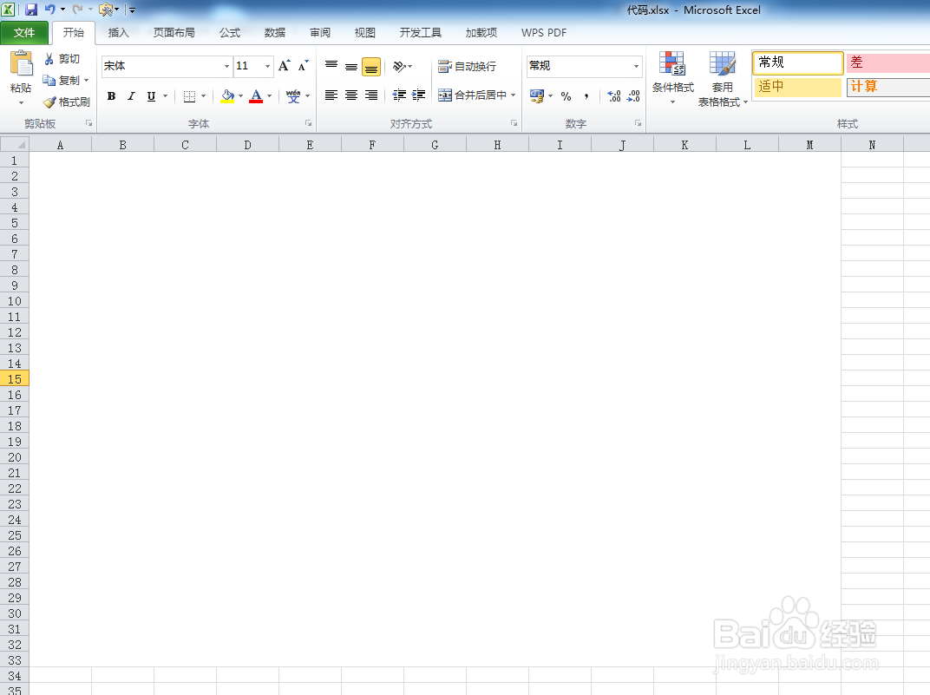Apply the Calculation (计算) cell style

pyautogui.click(x=887, y=87)
